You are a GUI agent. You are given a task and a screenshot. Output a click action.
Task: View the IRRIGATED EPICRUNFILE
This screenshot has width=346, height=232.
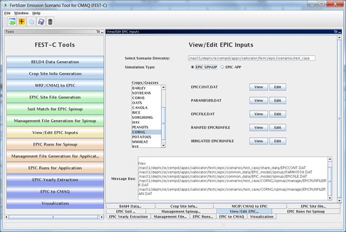(x=258, y=141)
